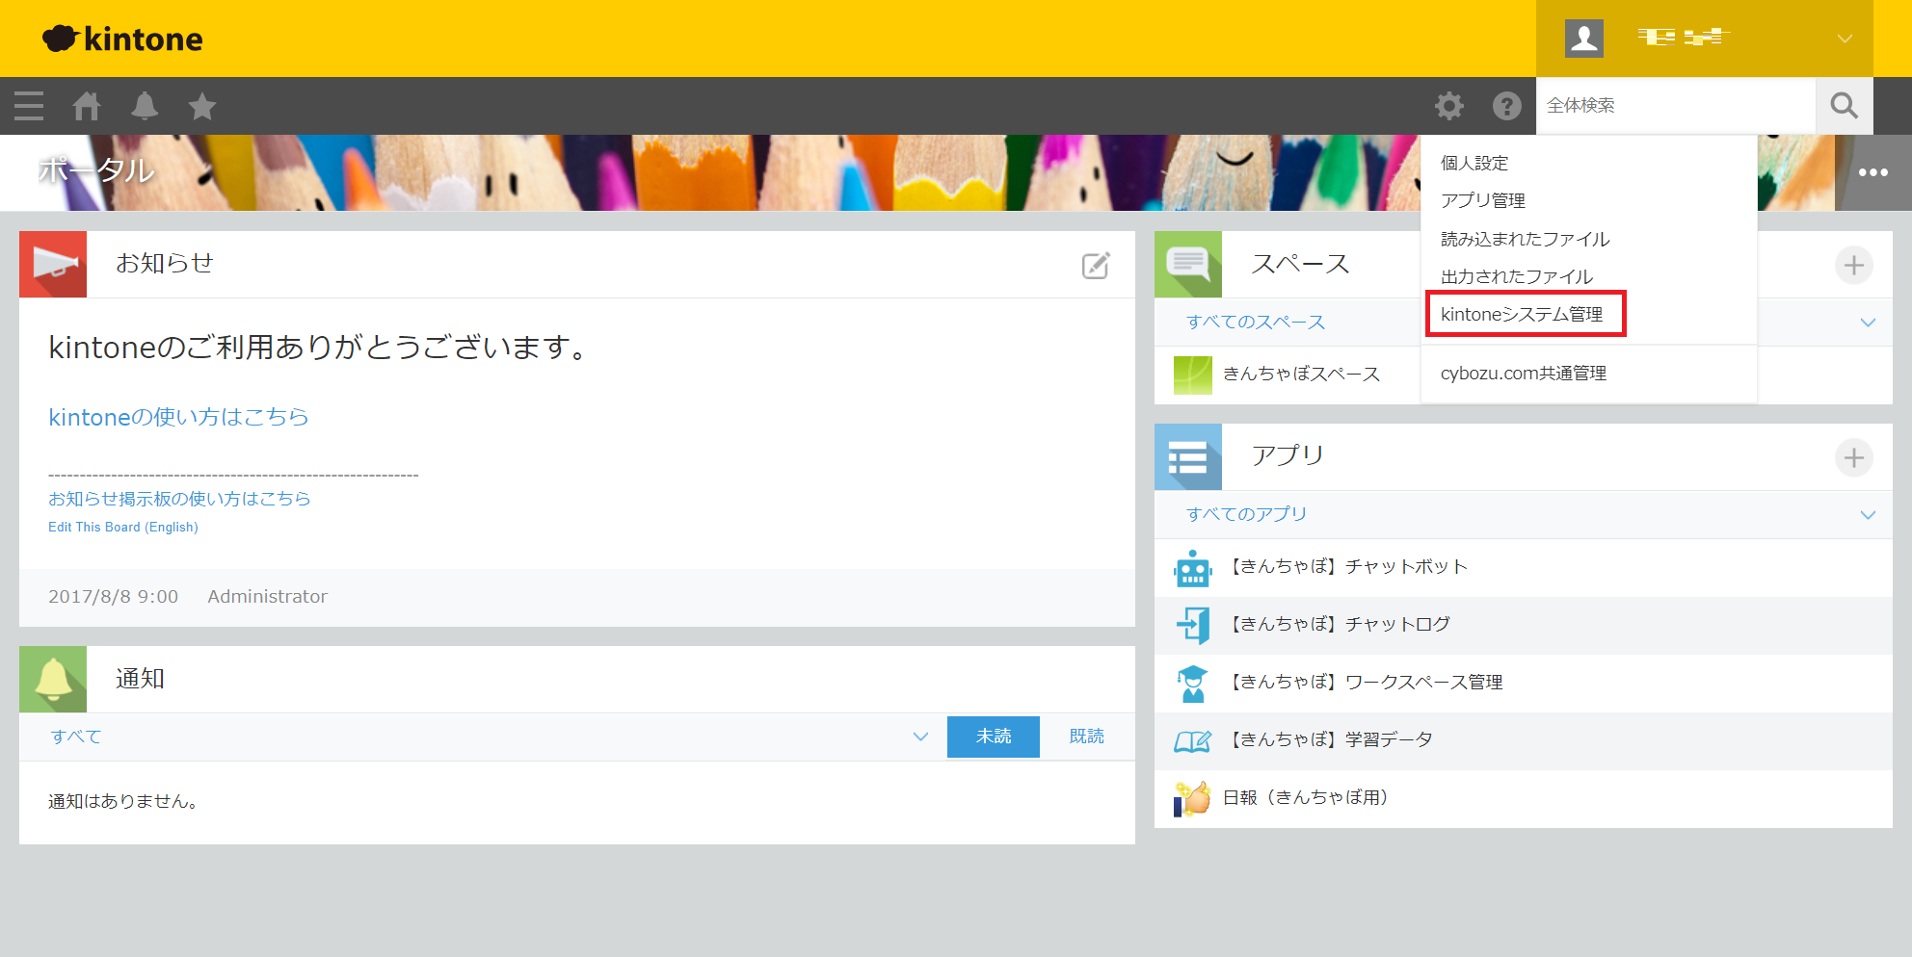Expand the notification すべて filter dropdown
This screenshot has height=957, width=1912.
[920, 737]
